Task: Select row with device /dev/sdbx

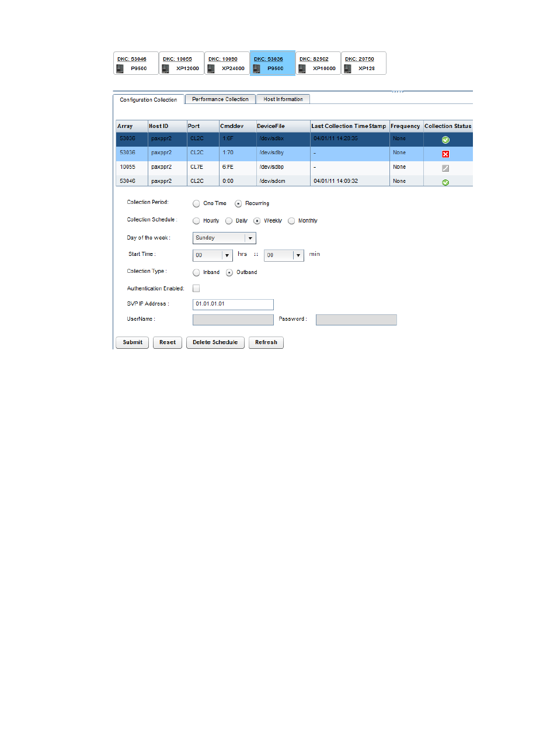Action: click(x=294, y=139)
